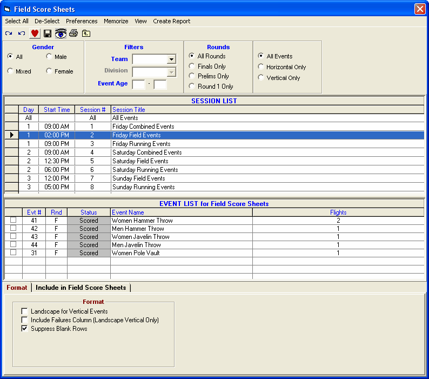This screenshot has height=379, width=429.
Task: Check the box for Women Hammer Throw
Action: 13,220
